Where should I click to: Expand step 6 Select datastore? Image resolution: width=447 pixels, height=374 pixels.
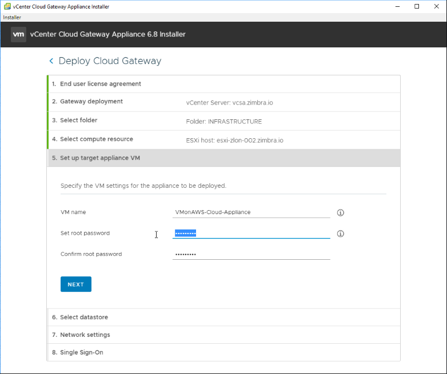coord(223,317)
